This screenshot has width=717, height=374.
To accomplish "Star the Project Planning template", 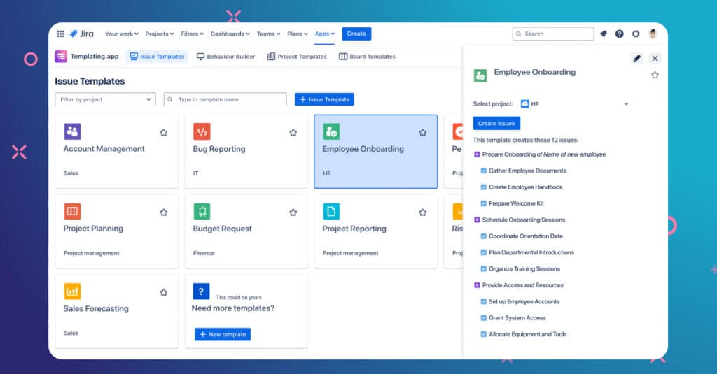I will coord(164,213).
